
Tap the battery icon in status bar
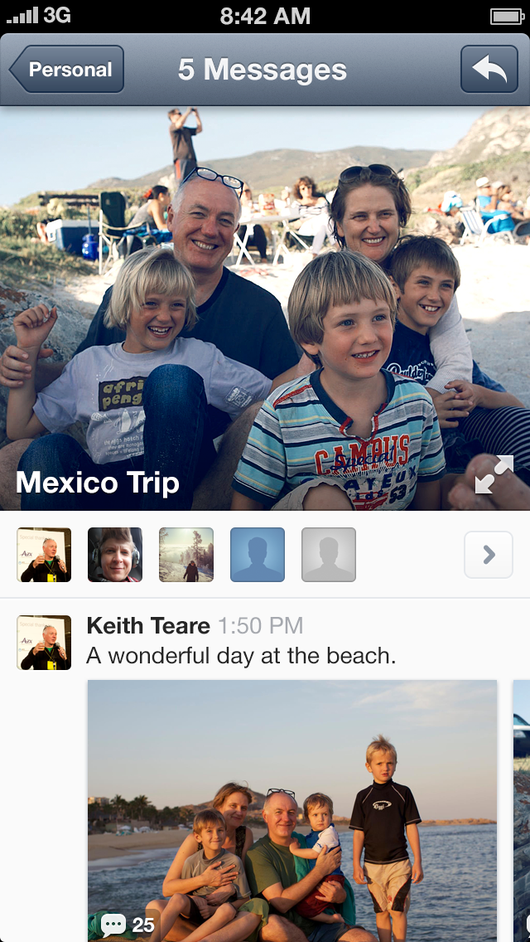coord(508,17)
